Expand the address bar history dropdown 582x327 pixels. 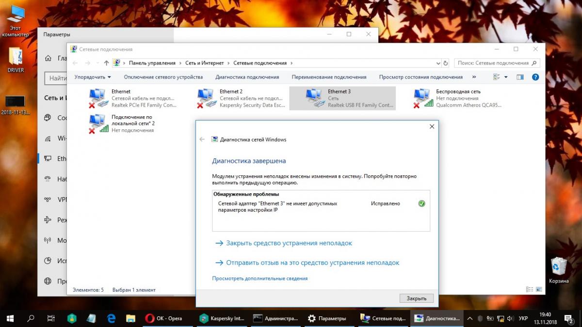click(x=438, y=63)
